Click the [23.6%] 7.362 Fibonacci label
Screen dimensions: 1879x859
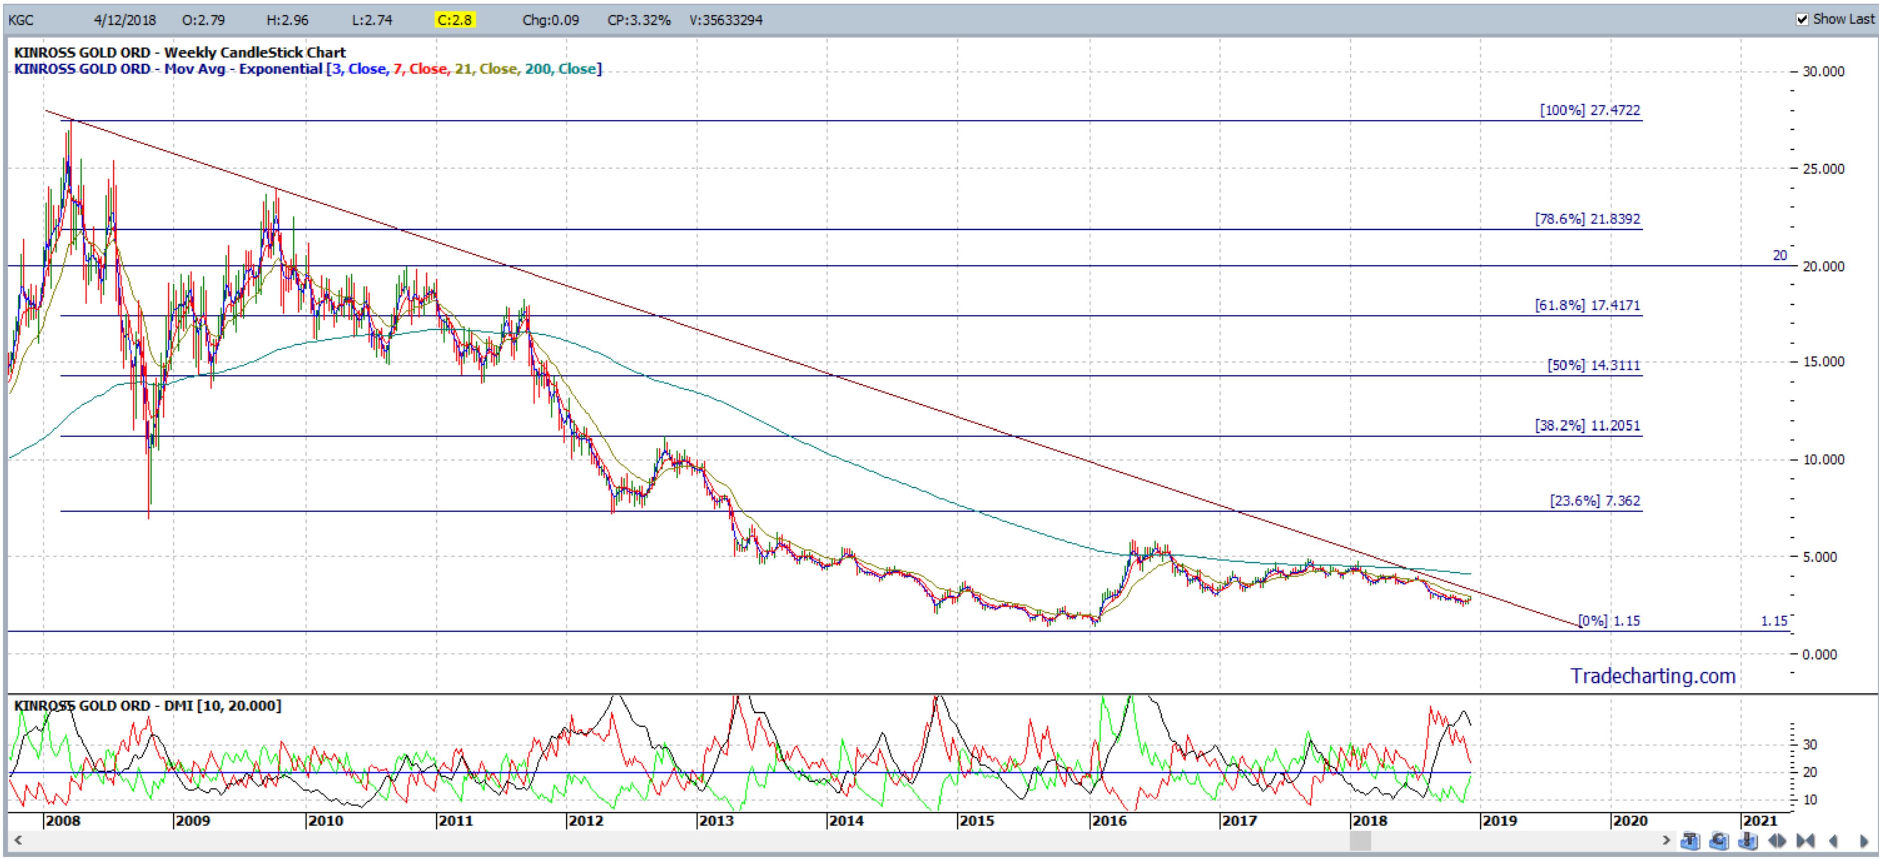tap(1595, 500)
